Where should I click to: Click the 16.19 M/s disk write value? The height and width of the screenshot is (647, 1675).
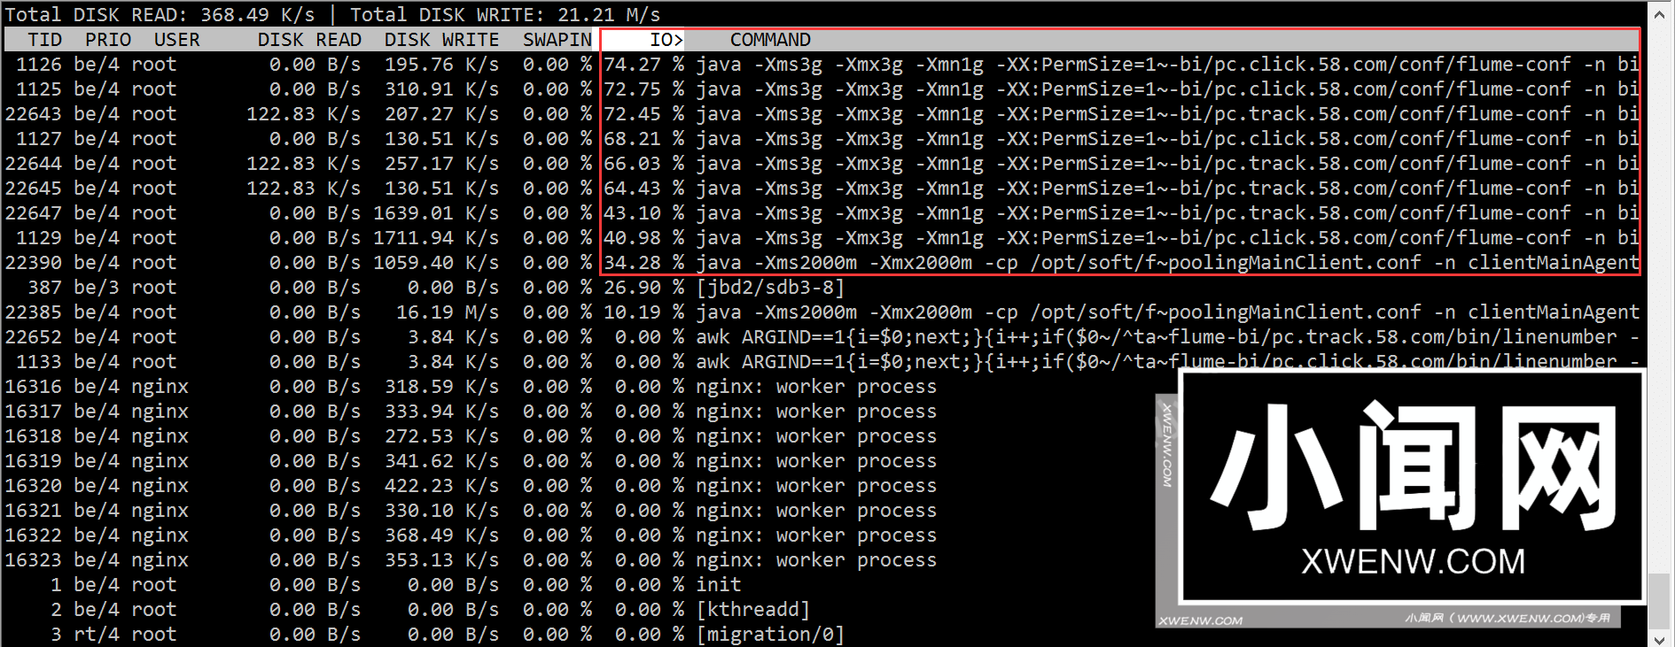448,312
